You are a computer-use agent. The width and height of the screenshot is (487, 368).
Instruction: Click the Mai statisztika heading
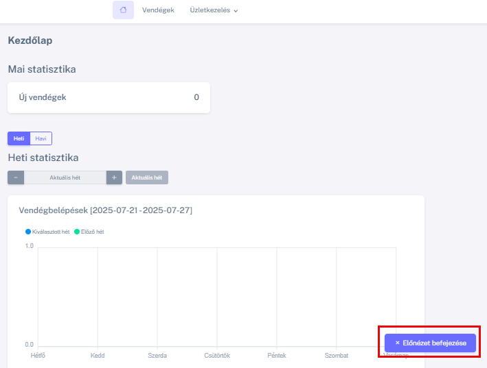42,69
